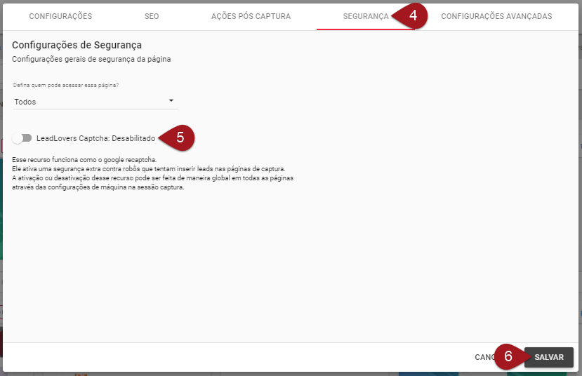Switch to the SEO tab
Viewport: 582px width, 376px height.
(151, 16)
